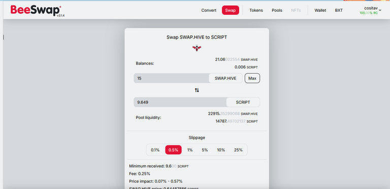Screen dimensions: 390x189
Task: Select the active 0.5% slippage
Action: (173, 150)
